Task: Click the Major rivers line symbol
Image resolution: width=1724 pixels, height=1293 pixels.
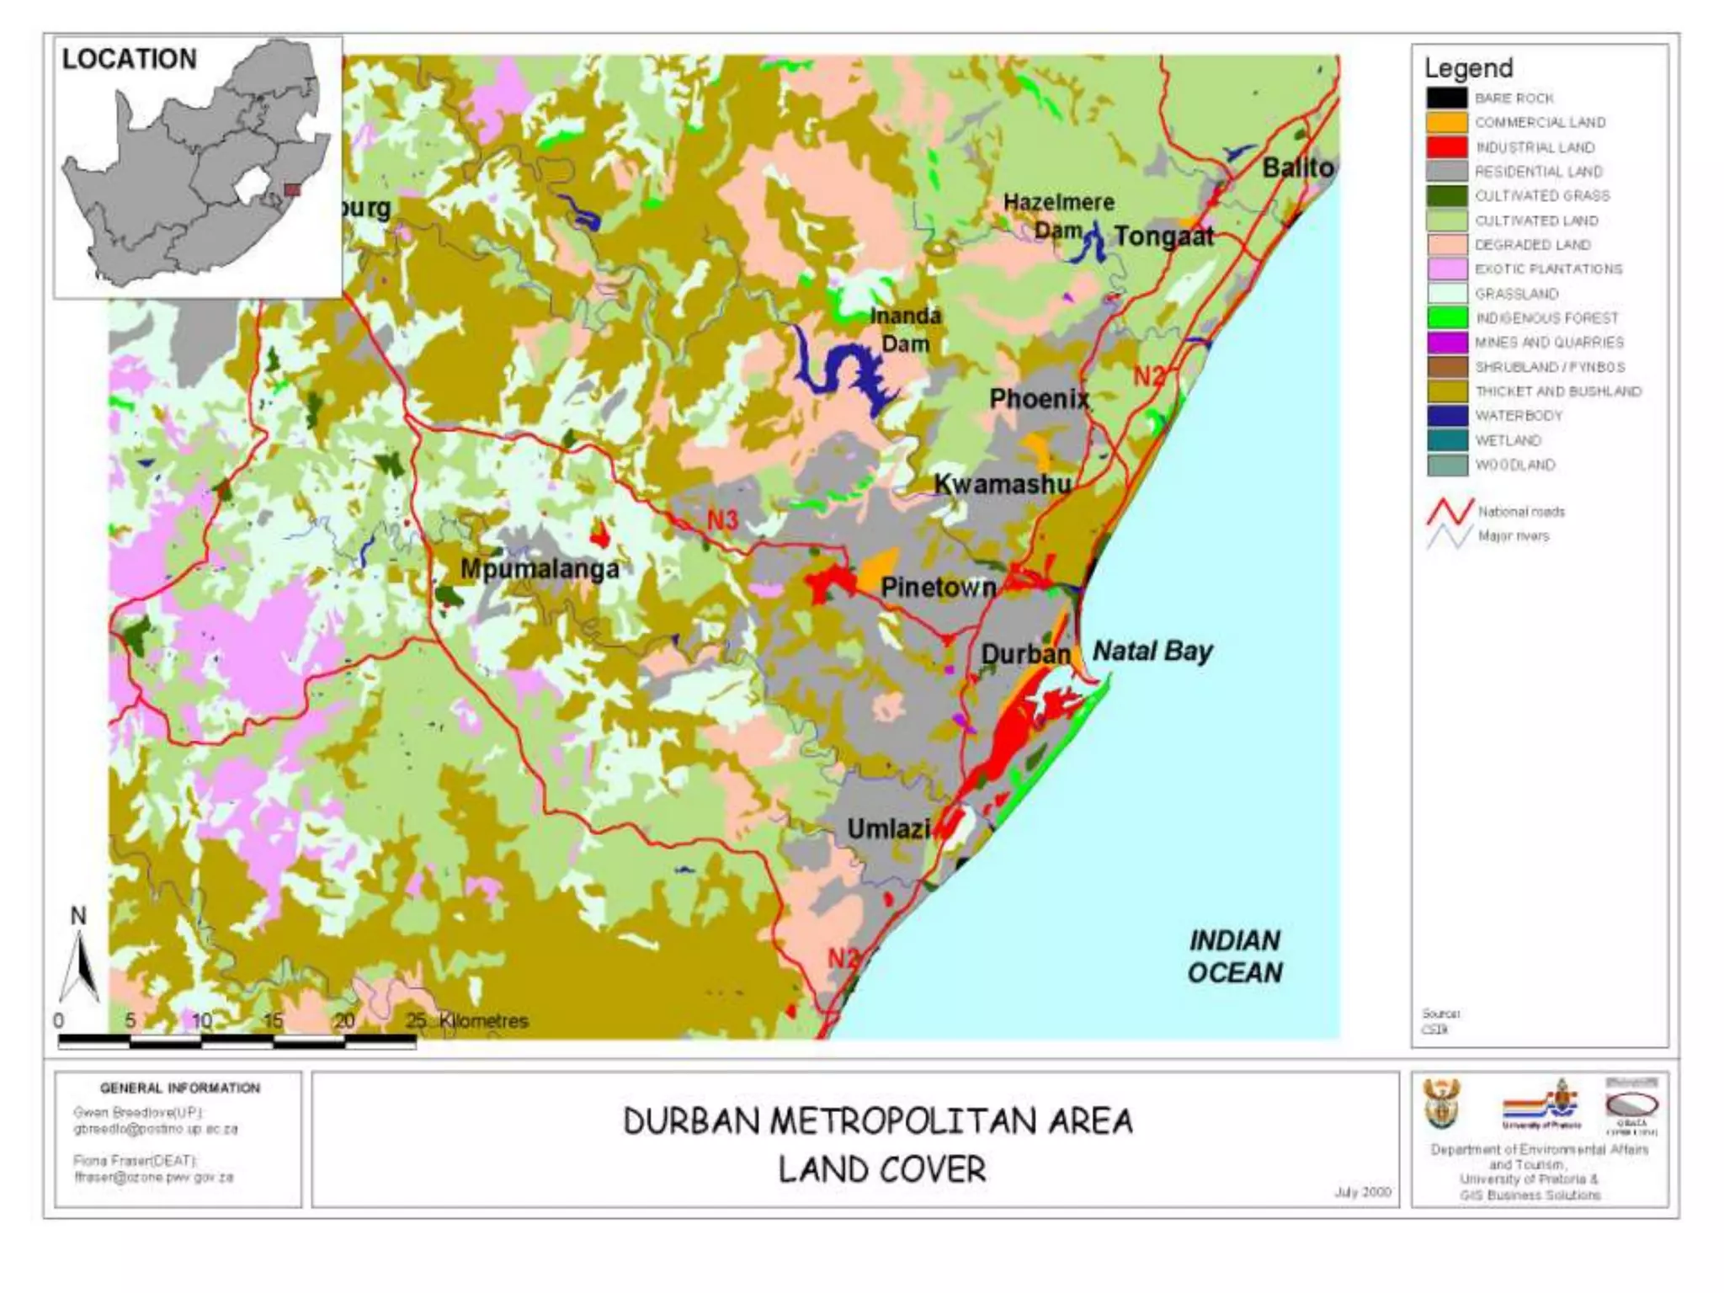Action: (1450, 536)
